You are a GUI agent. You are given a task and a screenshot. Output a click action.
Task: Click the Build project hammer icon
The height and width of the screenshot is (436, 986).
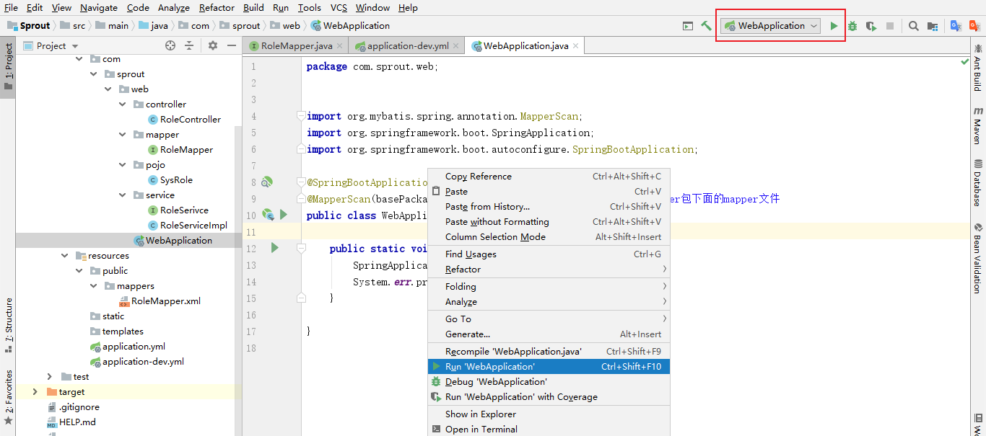(x=707, y=26)
